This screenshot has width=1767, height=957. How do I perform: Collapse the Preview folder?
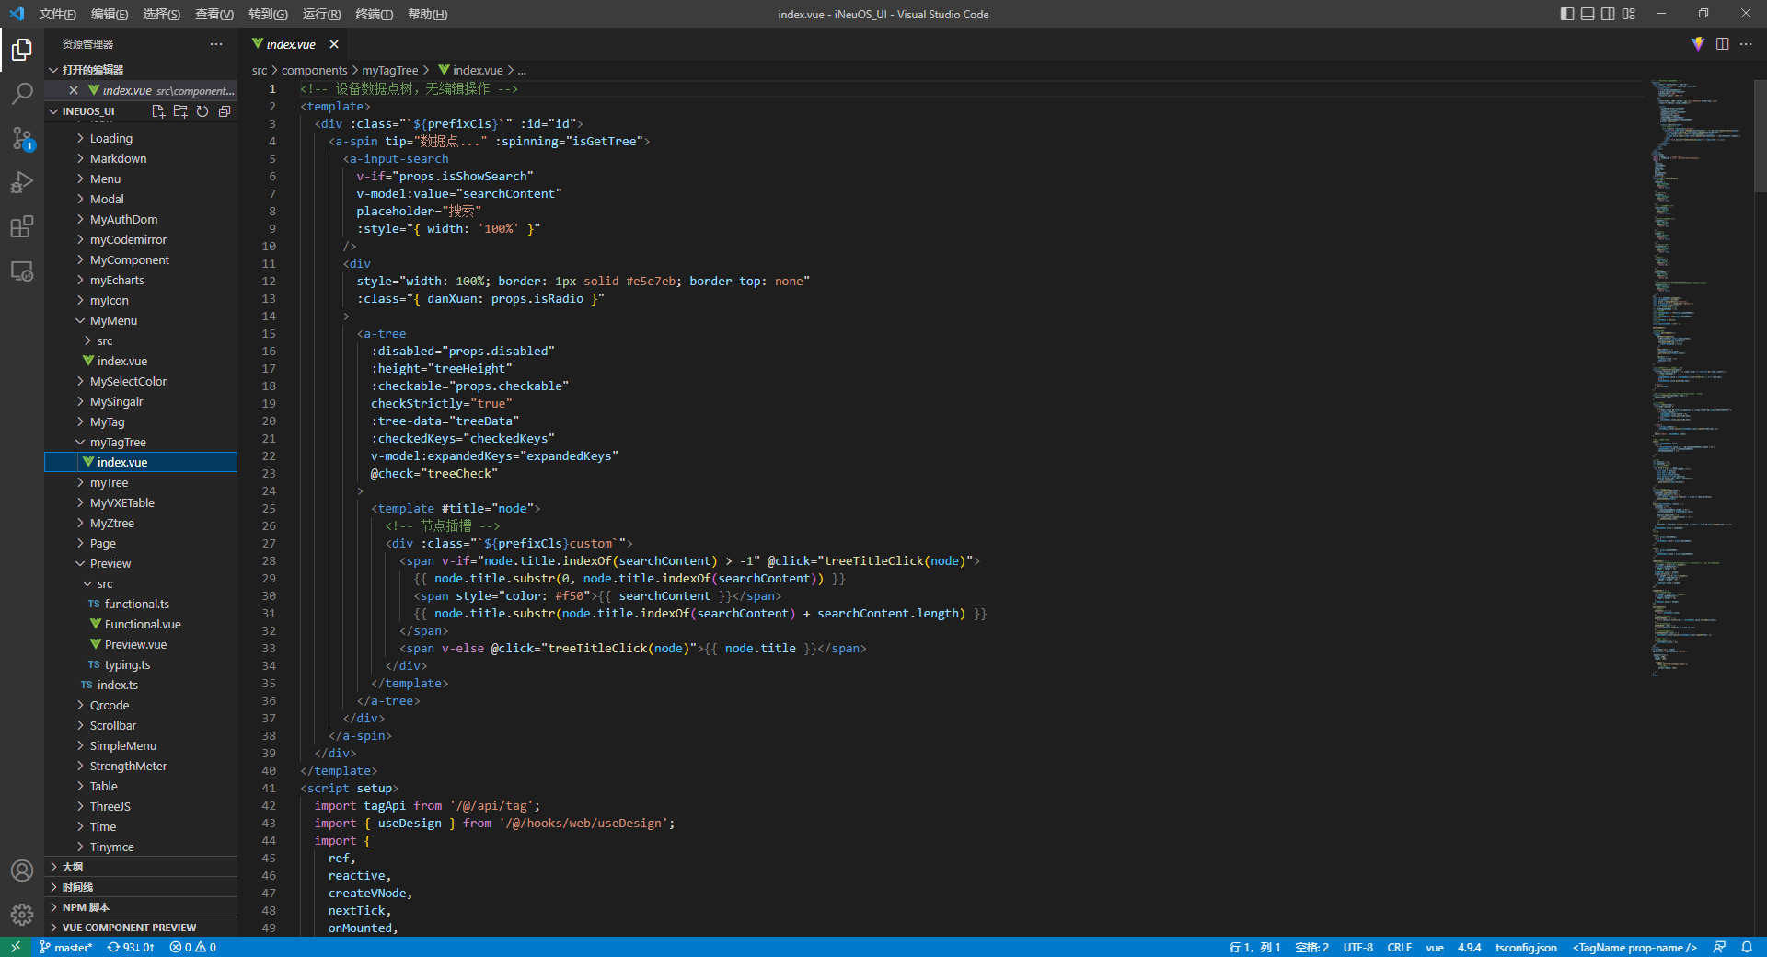(x=141, y=563)
